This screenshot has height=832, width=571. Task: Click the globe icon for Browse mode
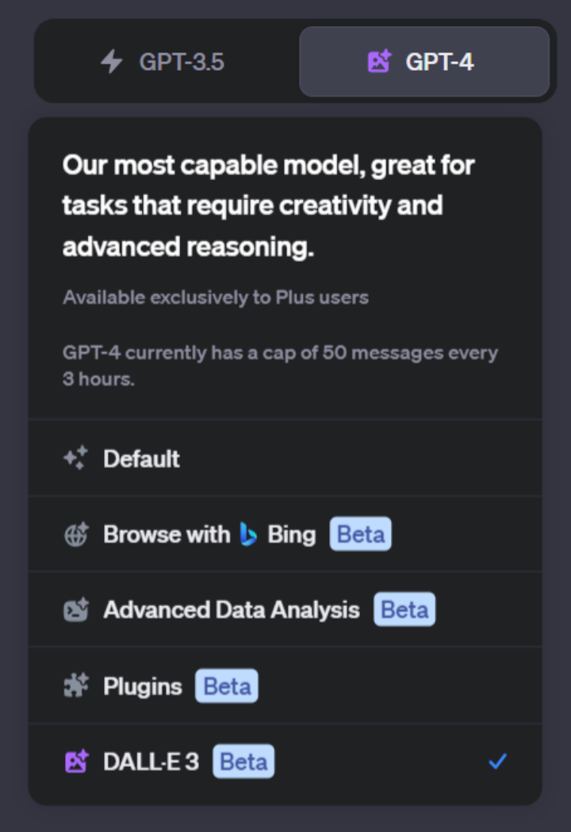point(76,535)
